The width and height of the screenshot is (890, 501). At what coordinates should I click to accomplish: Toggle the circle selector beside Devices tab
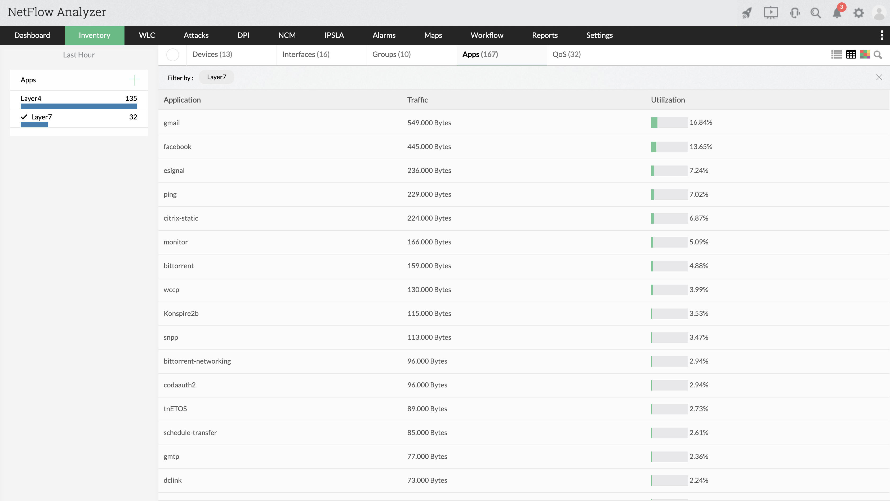pos(172,55)
